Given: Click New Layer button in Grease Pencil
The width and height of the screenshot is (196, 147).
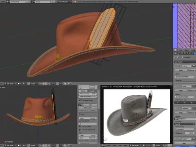Looking at the screenshot, I should click(88, 108).
